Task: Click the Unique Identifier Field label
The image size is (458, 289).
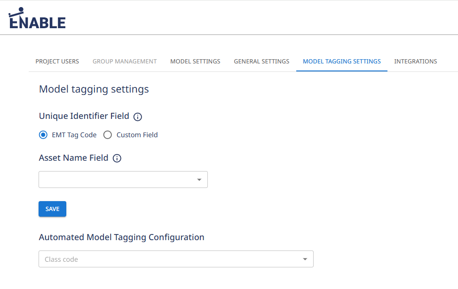Action: coord(84,116)
